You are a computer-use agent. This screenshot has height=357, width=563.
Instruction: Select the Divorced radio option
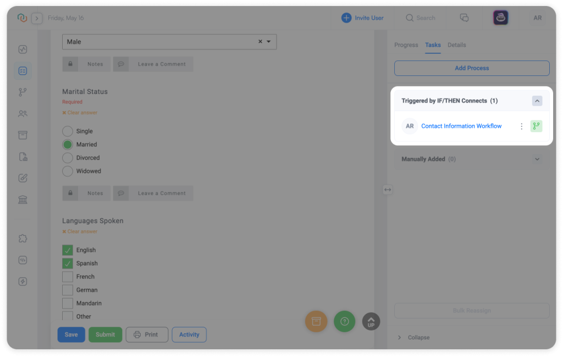coord(68,158)
